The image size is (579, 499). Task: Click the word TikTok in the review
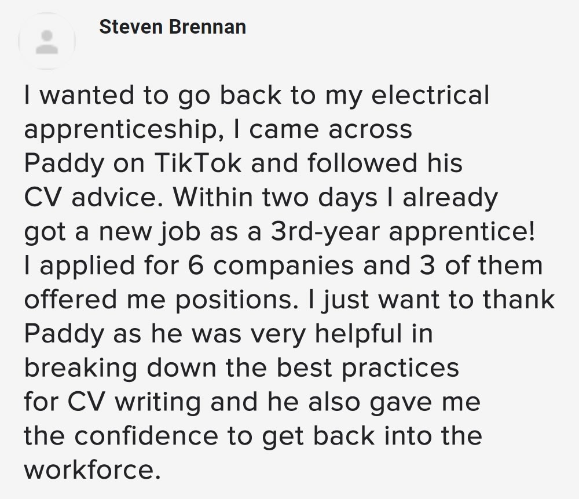tap(198, 163)
